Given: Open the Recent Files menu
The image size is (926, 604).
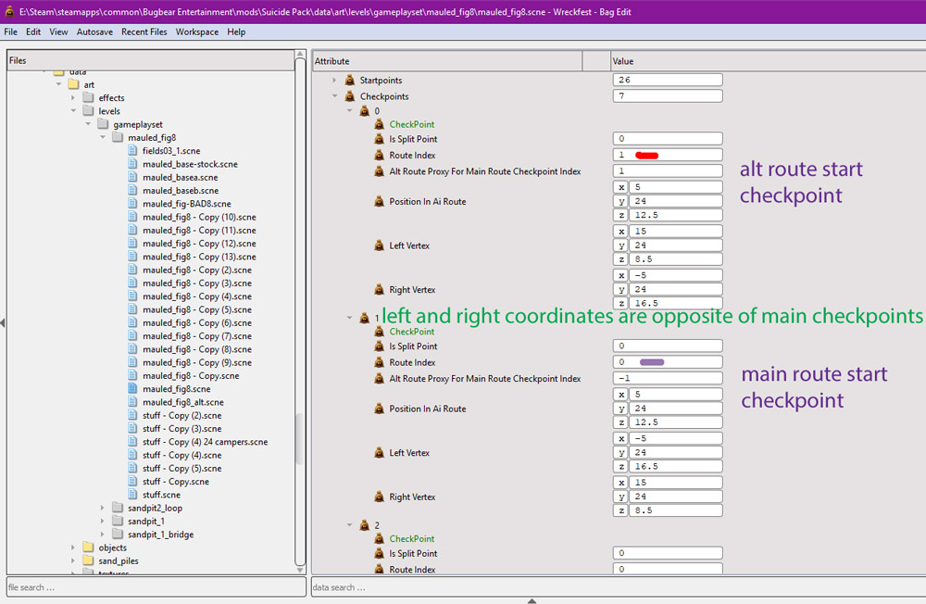Looking at the screenshot, I should click(x=144, y=31).
